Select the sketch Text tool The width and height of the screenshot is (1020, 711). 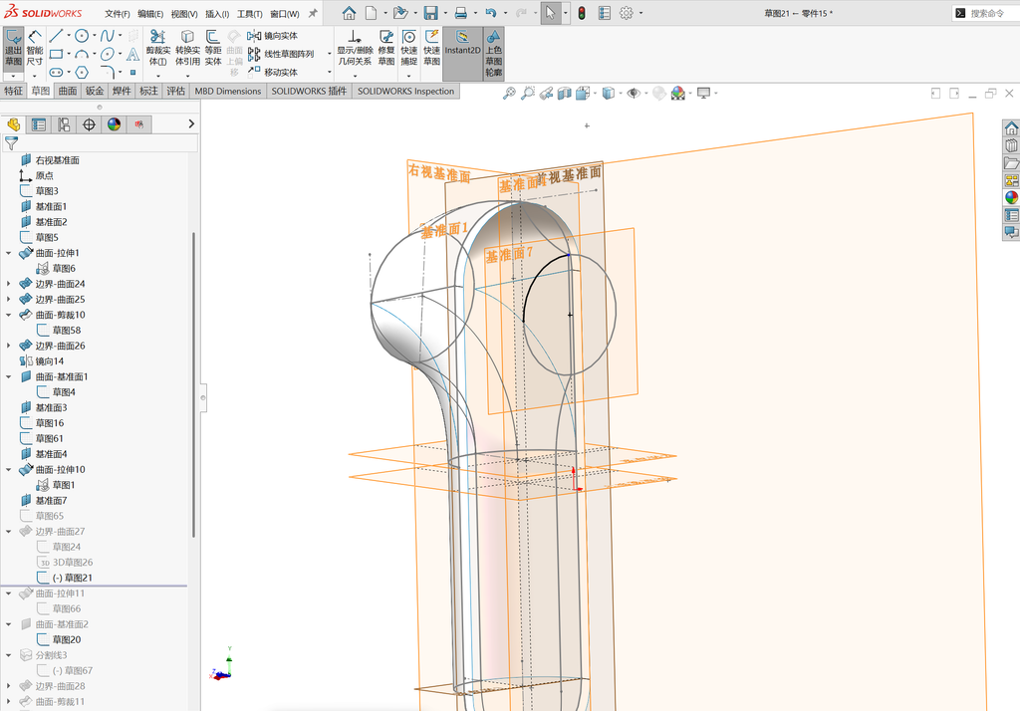[132, 54]
